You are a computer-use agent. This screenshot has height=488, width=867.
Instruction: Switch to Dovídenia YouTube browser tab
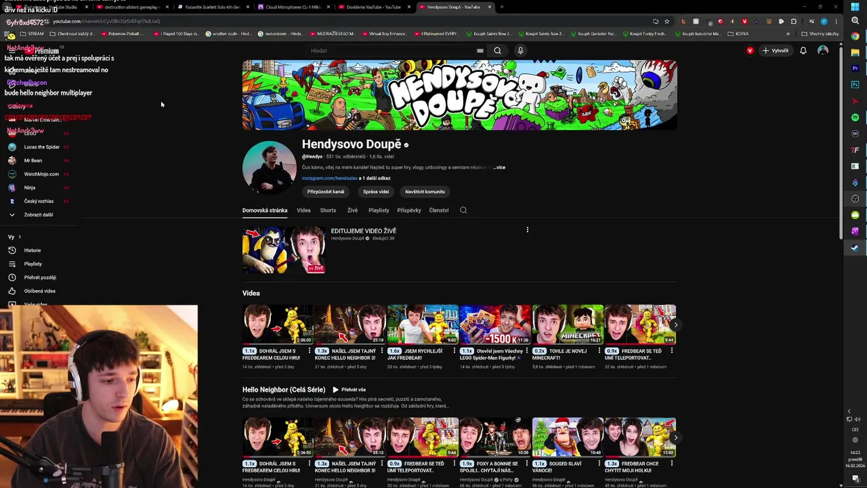[374, 7]
